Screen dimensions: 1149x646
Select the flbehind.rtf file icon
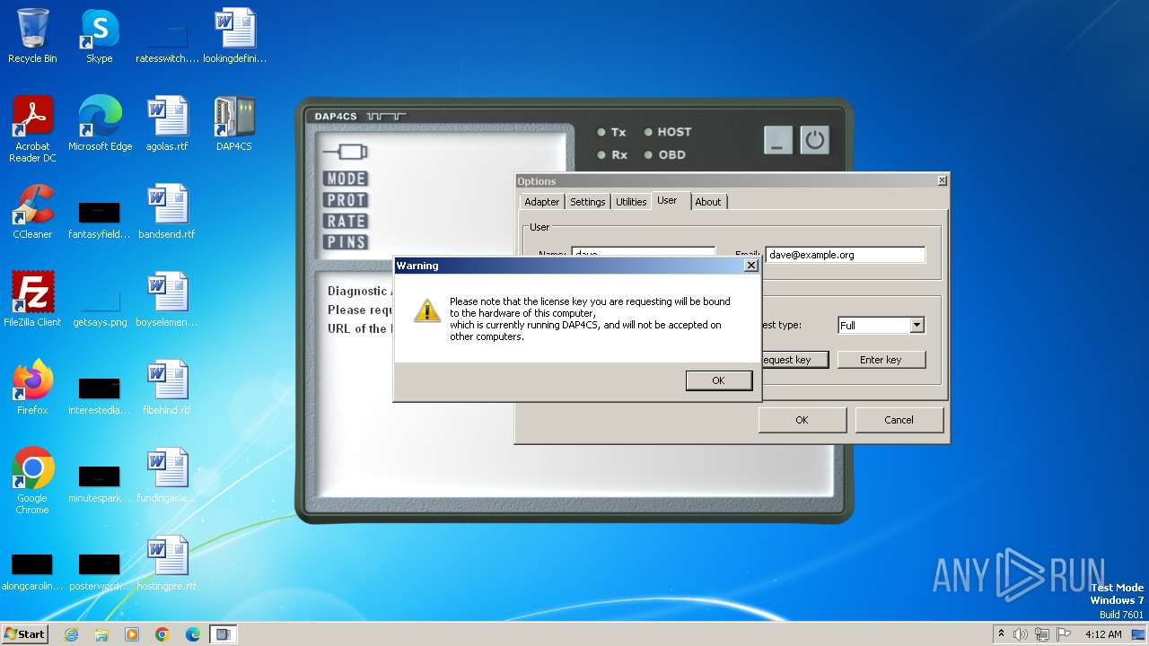click(x=167, y=388)
